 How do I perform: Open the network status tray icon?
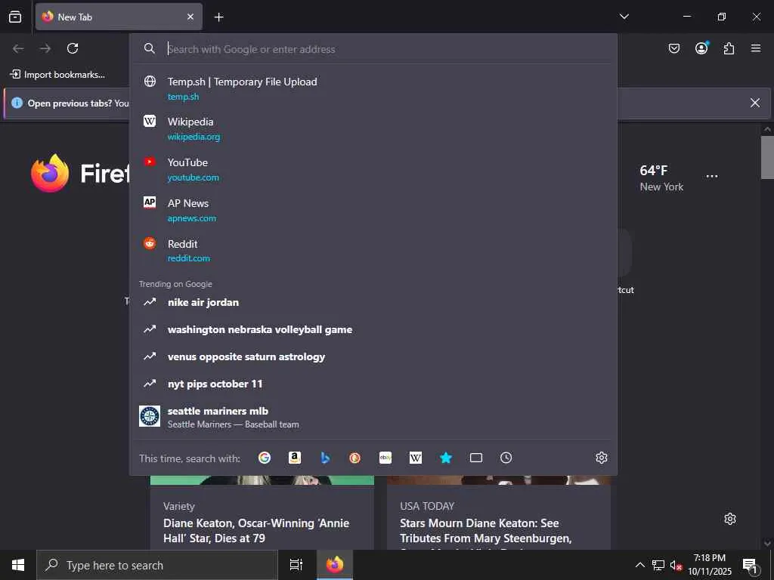(658, 565)
